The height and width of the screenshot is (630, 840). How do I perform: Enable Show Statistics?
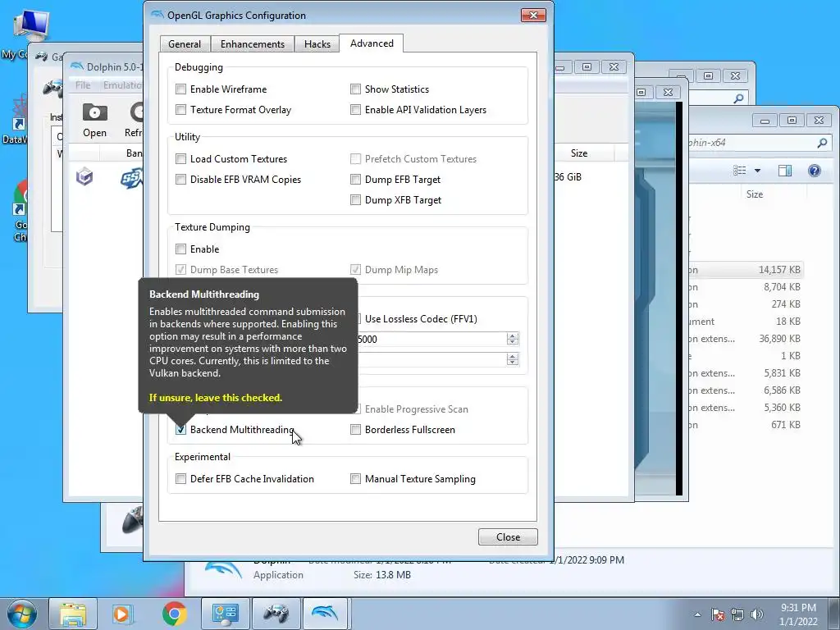pyautogui.click(x=356, y=89)
